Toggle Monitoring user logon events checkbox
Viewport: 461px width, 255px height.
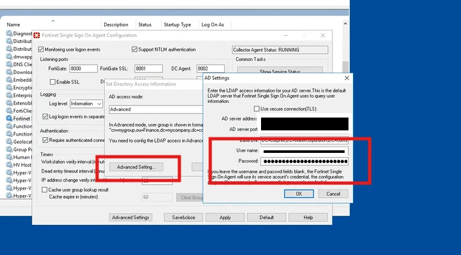41,49
